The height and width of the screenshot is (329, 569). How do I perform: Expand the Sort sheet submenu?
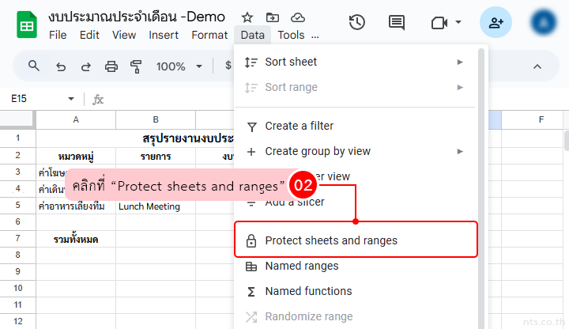(356, 62)
